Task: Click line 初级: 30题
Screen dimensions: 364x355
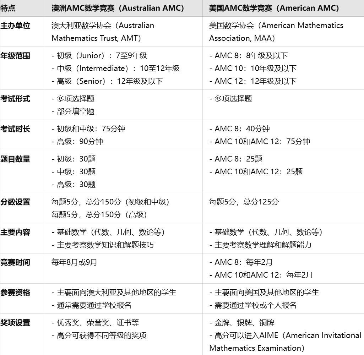Action: tap(74, 159)
